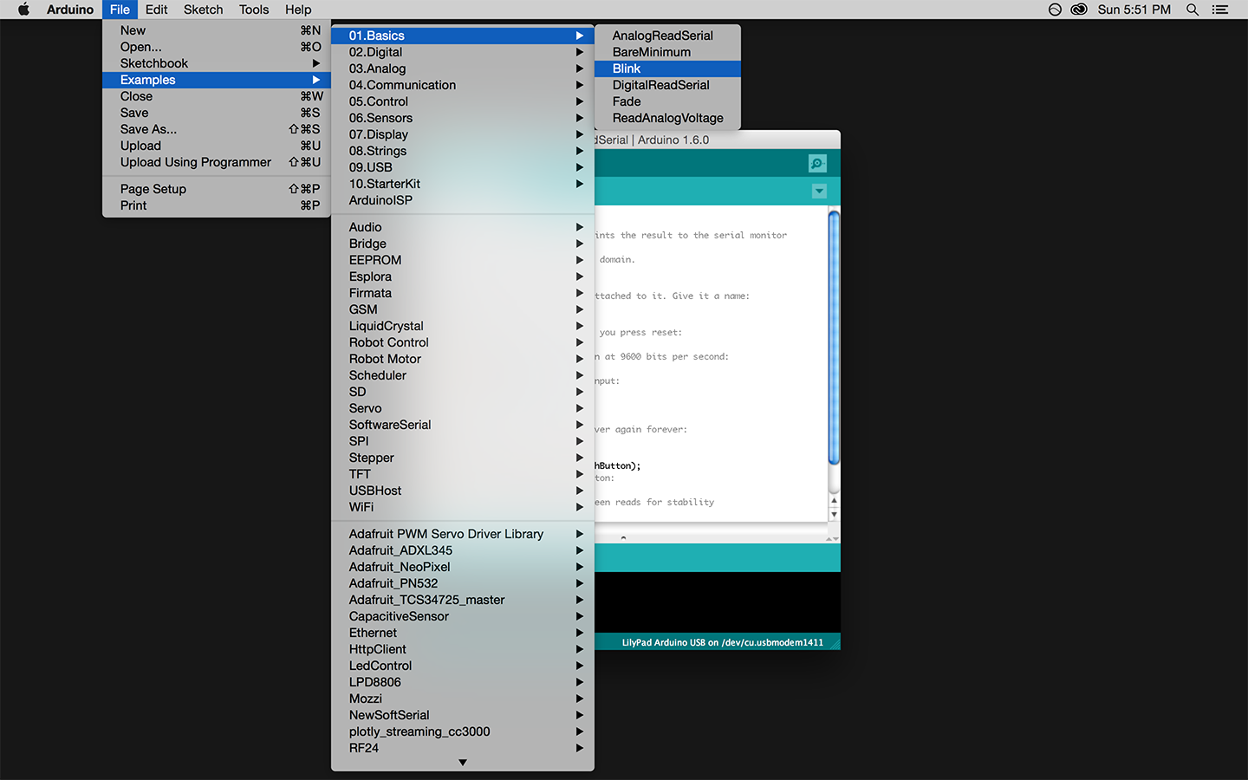Expand the 04.Communication submenu
Screen dimensions: 1248x780
[463, 85]
